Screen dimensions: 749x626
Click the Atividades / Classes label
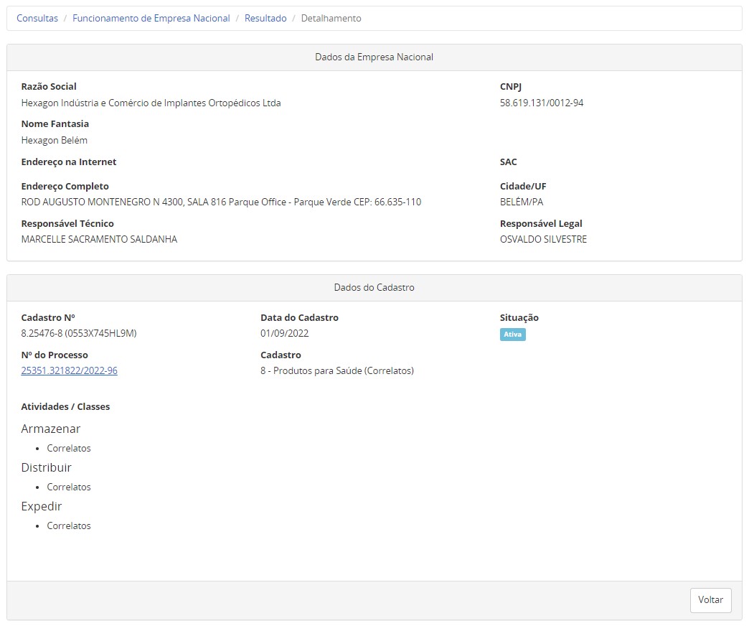point(65,406)
